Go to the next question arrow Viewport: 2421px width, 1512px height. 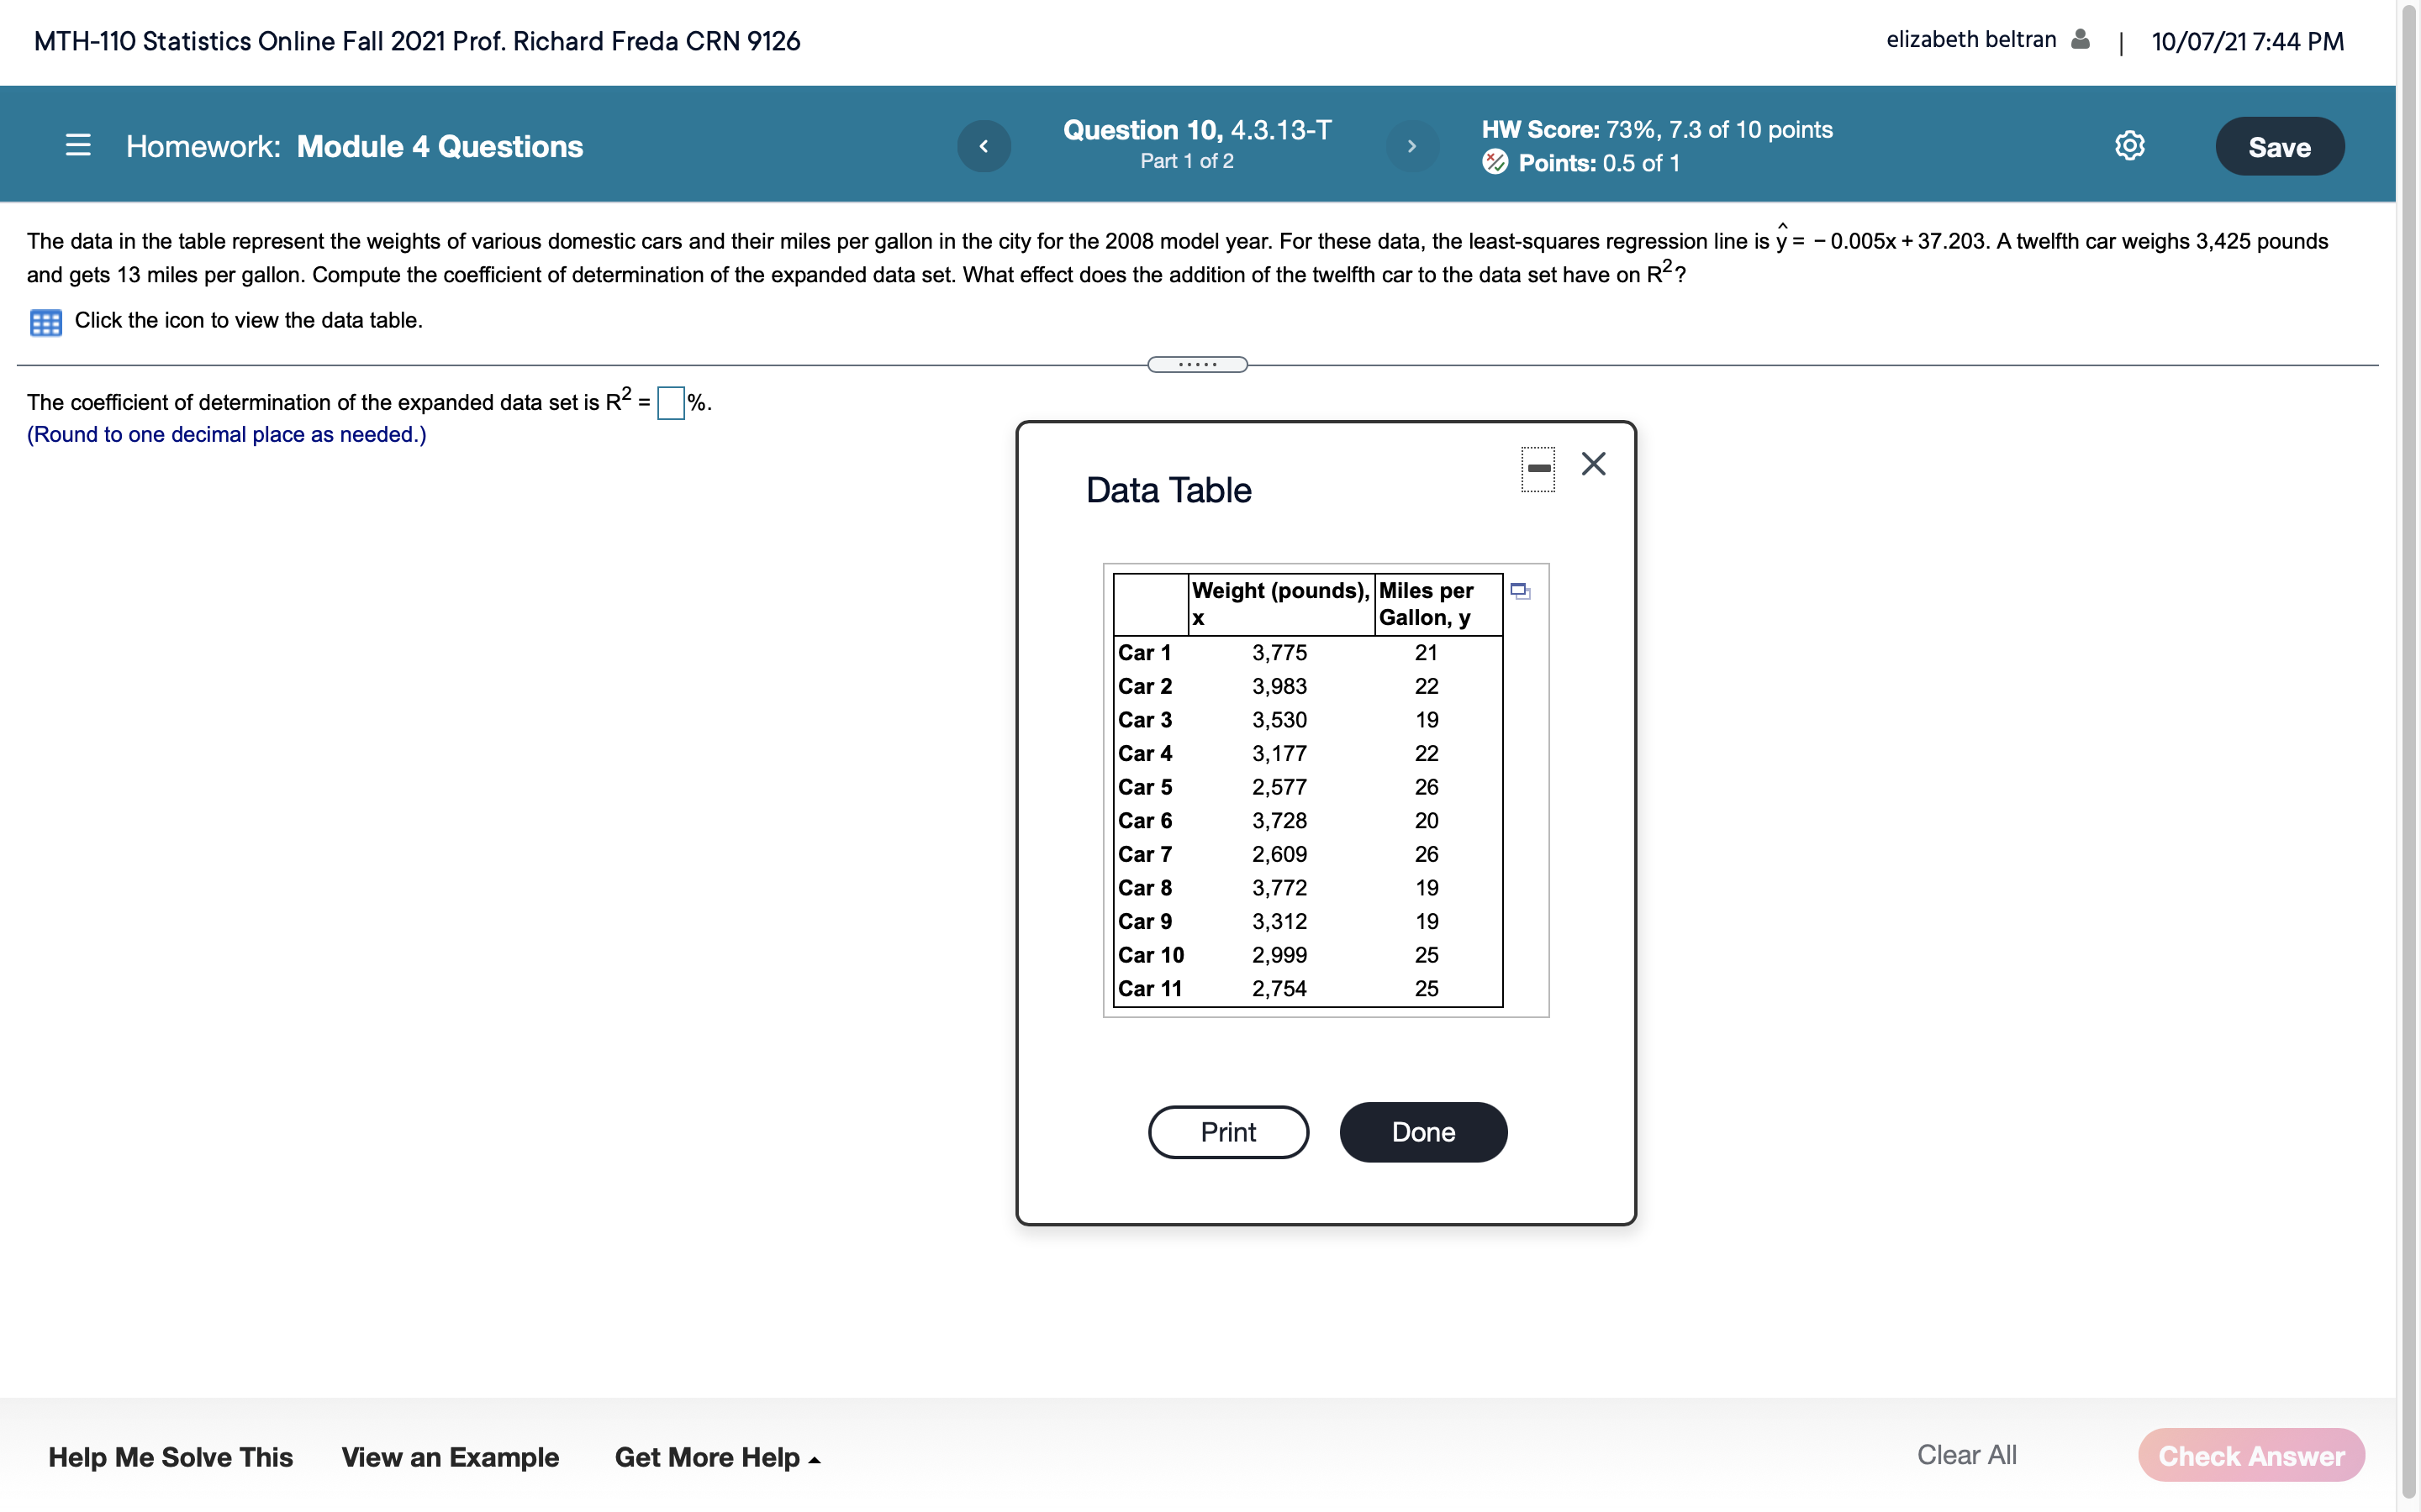pyautogui.click(x=1411, y=146)
